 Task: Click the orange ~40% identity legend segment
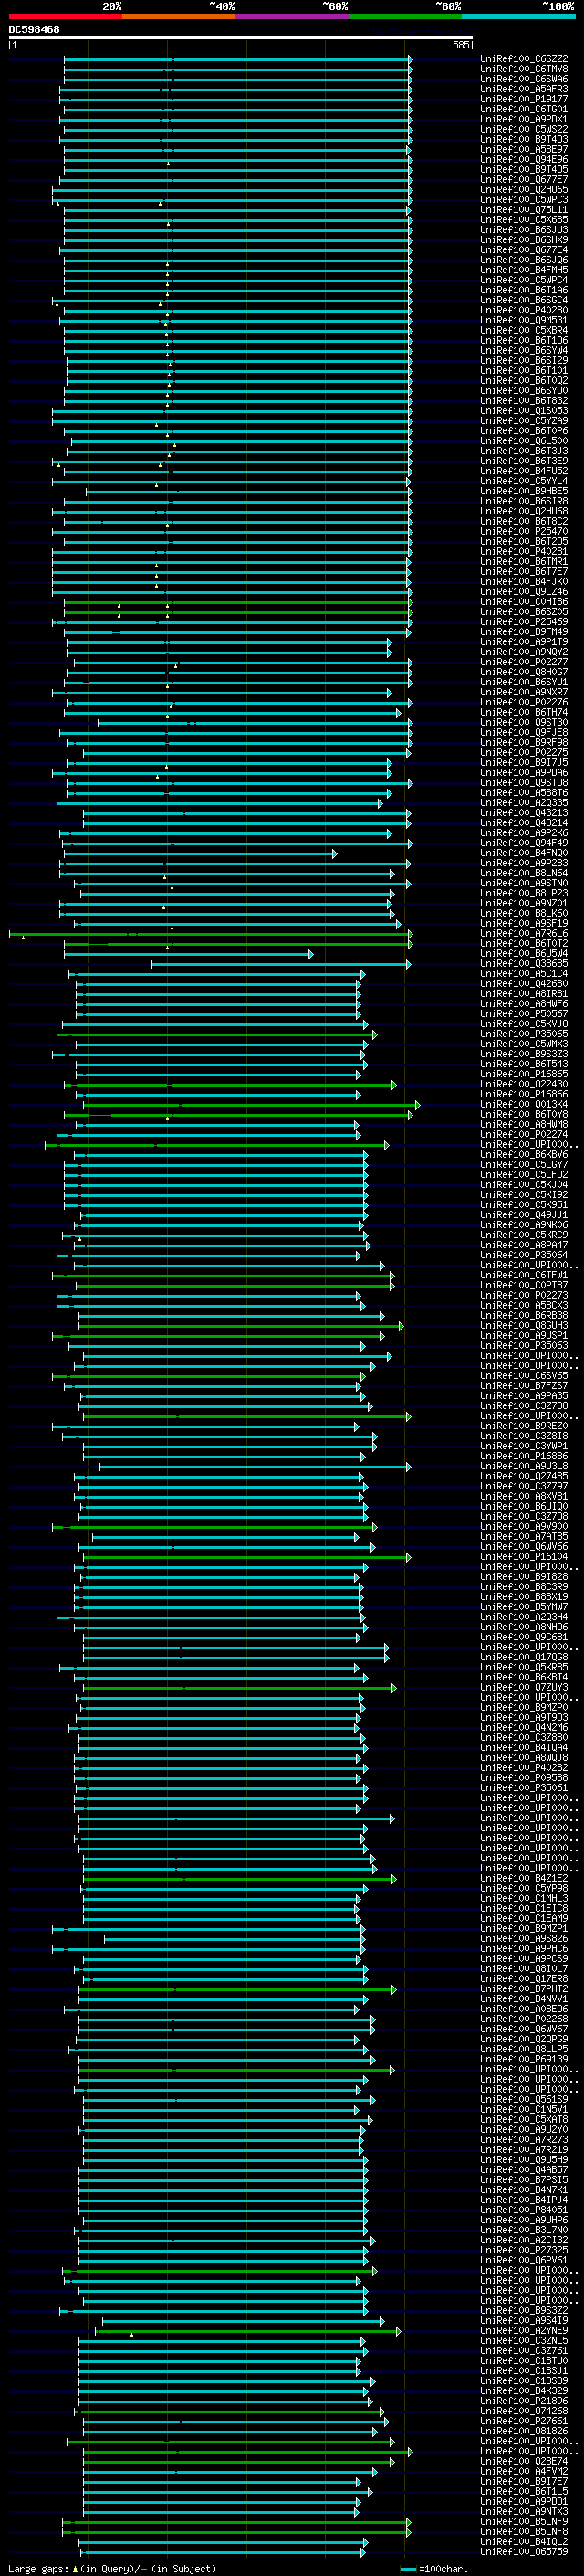[x=179, y=16]
